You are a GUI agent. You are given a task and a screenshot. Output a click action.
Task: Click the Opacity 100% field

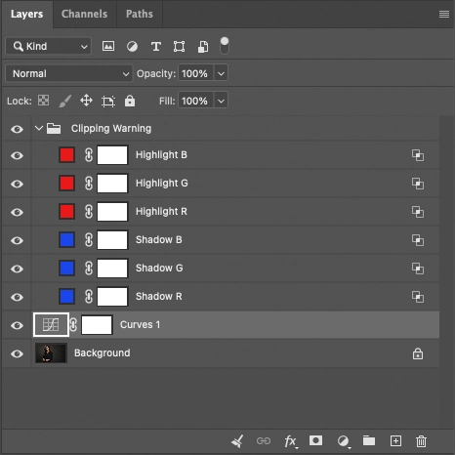tap(195, 73)
